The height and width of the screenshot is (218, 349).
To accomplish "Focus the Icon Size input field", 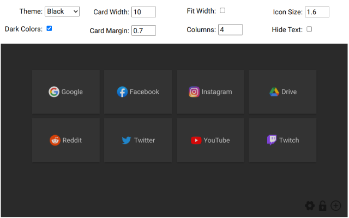I will point(317,12).
